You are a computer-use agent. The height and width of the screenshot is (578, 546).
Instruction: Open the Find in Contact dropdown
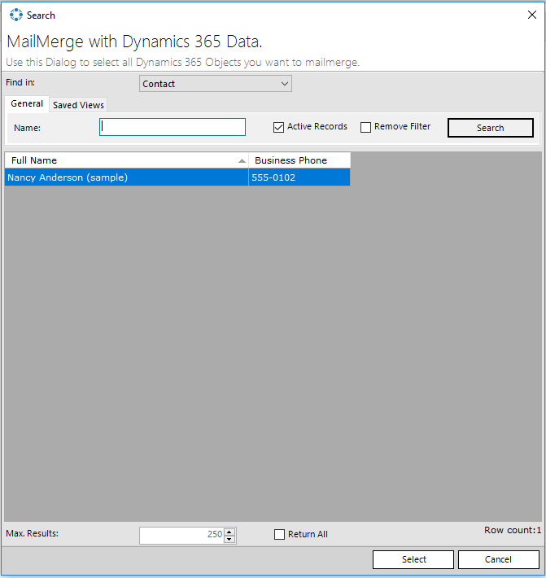tap(216, 84)
